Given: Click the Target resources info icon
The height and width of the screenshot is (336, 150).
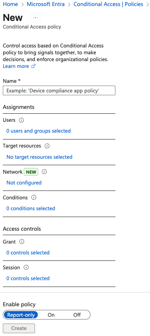Looking at the screenshot, I should point(47,146).
